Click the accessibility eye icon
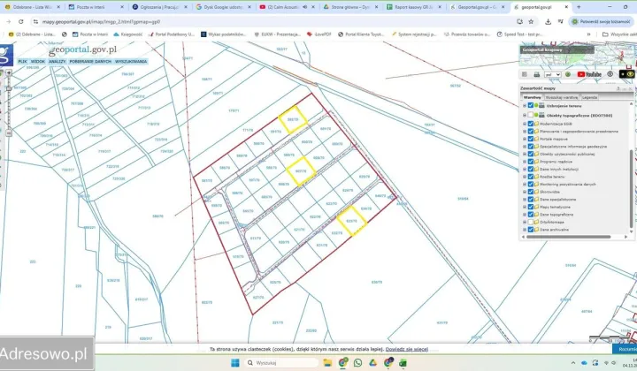 pyautogui.click(x=631, y=74)
